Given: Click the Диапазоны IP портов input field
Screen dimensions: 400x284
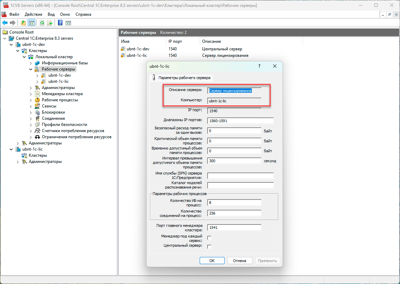Looking at the screenshot, I should click(x=240, y=120).
